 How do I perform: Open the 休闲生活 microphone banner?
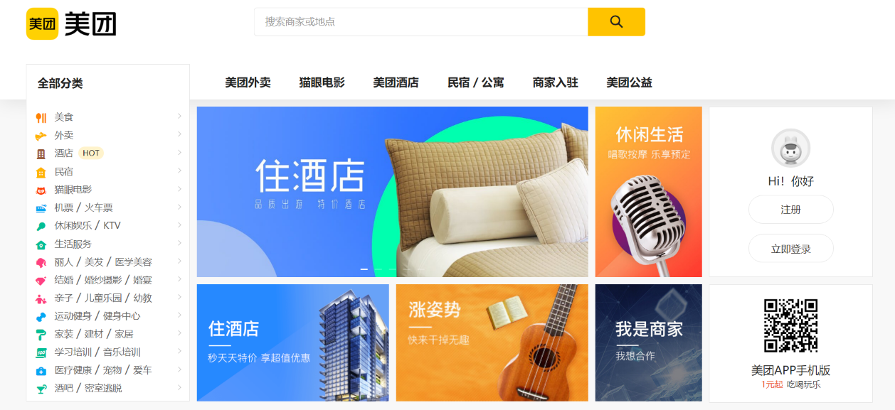(648, 192)
